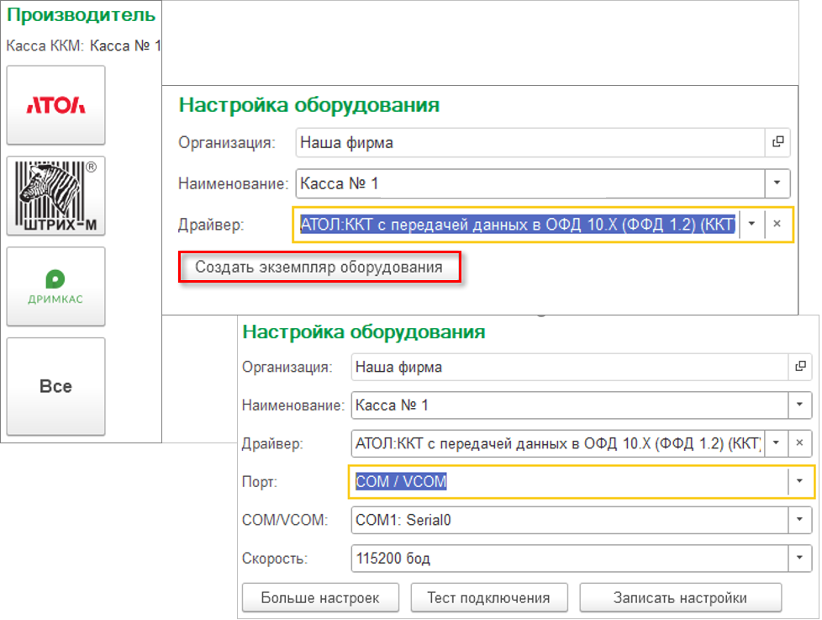This screenshot has width=822, height=620.
Task: Open organization picker icon in upper form
Action: [777, 142]
